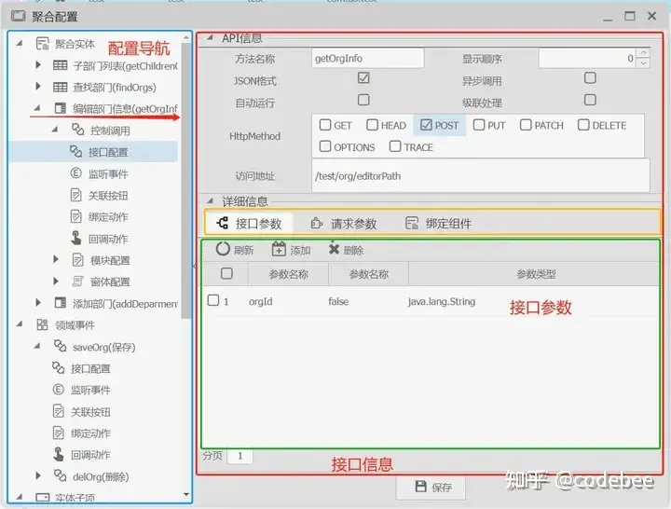Enable the 自动运行 checkbox
The height and width of the screenshot is (509, 671).
pos(363,100)
